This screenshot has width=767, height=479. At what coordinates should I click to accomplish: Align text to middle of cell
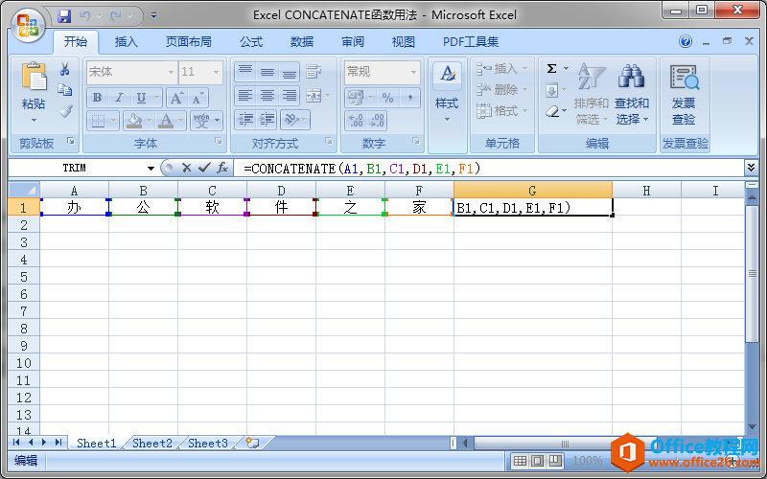(x=267, y=72)
